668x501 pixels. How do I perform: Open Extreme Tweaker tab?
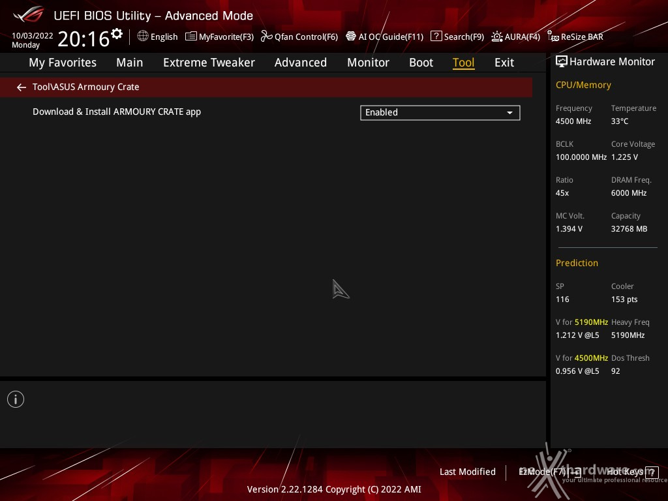(x=209, y=63)
